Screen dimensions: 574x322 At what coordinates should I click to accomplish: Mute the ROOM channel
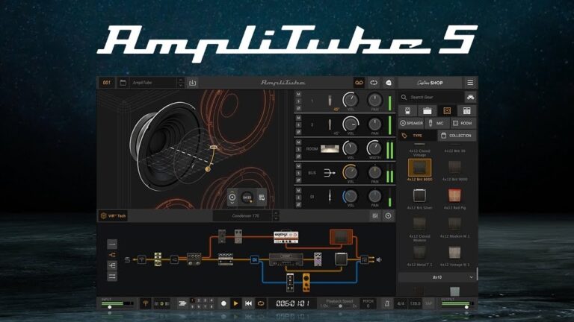298,142
